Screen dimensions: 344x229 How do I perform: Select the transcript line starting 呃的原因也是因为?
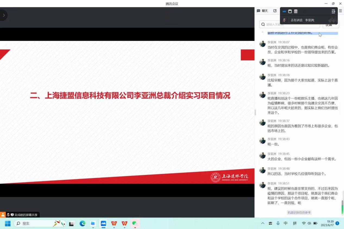coord(303,128)
